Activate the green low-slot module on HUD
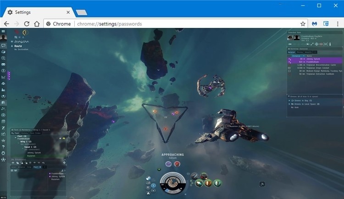The image size is (344, 199). coord(217,183)
